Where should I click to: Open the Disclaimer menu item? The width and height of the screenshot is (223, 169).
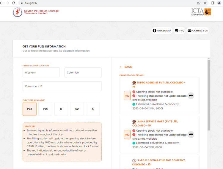(162, 31)
